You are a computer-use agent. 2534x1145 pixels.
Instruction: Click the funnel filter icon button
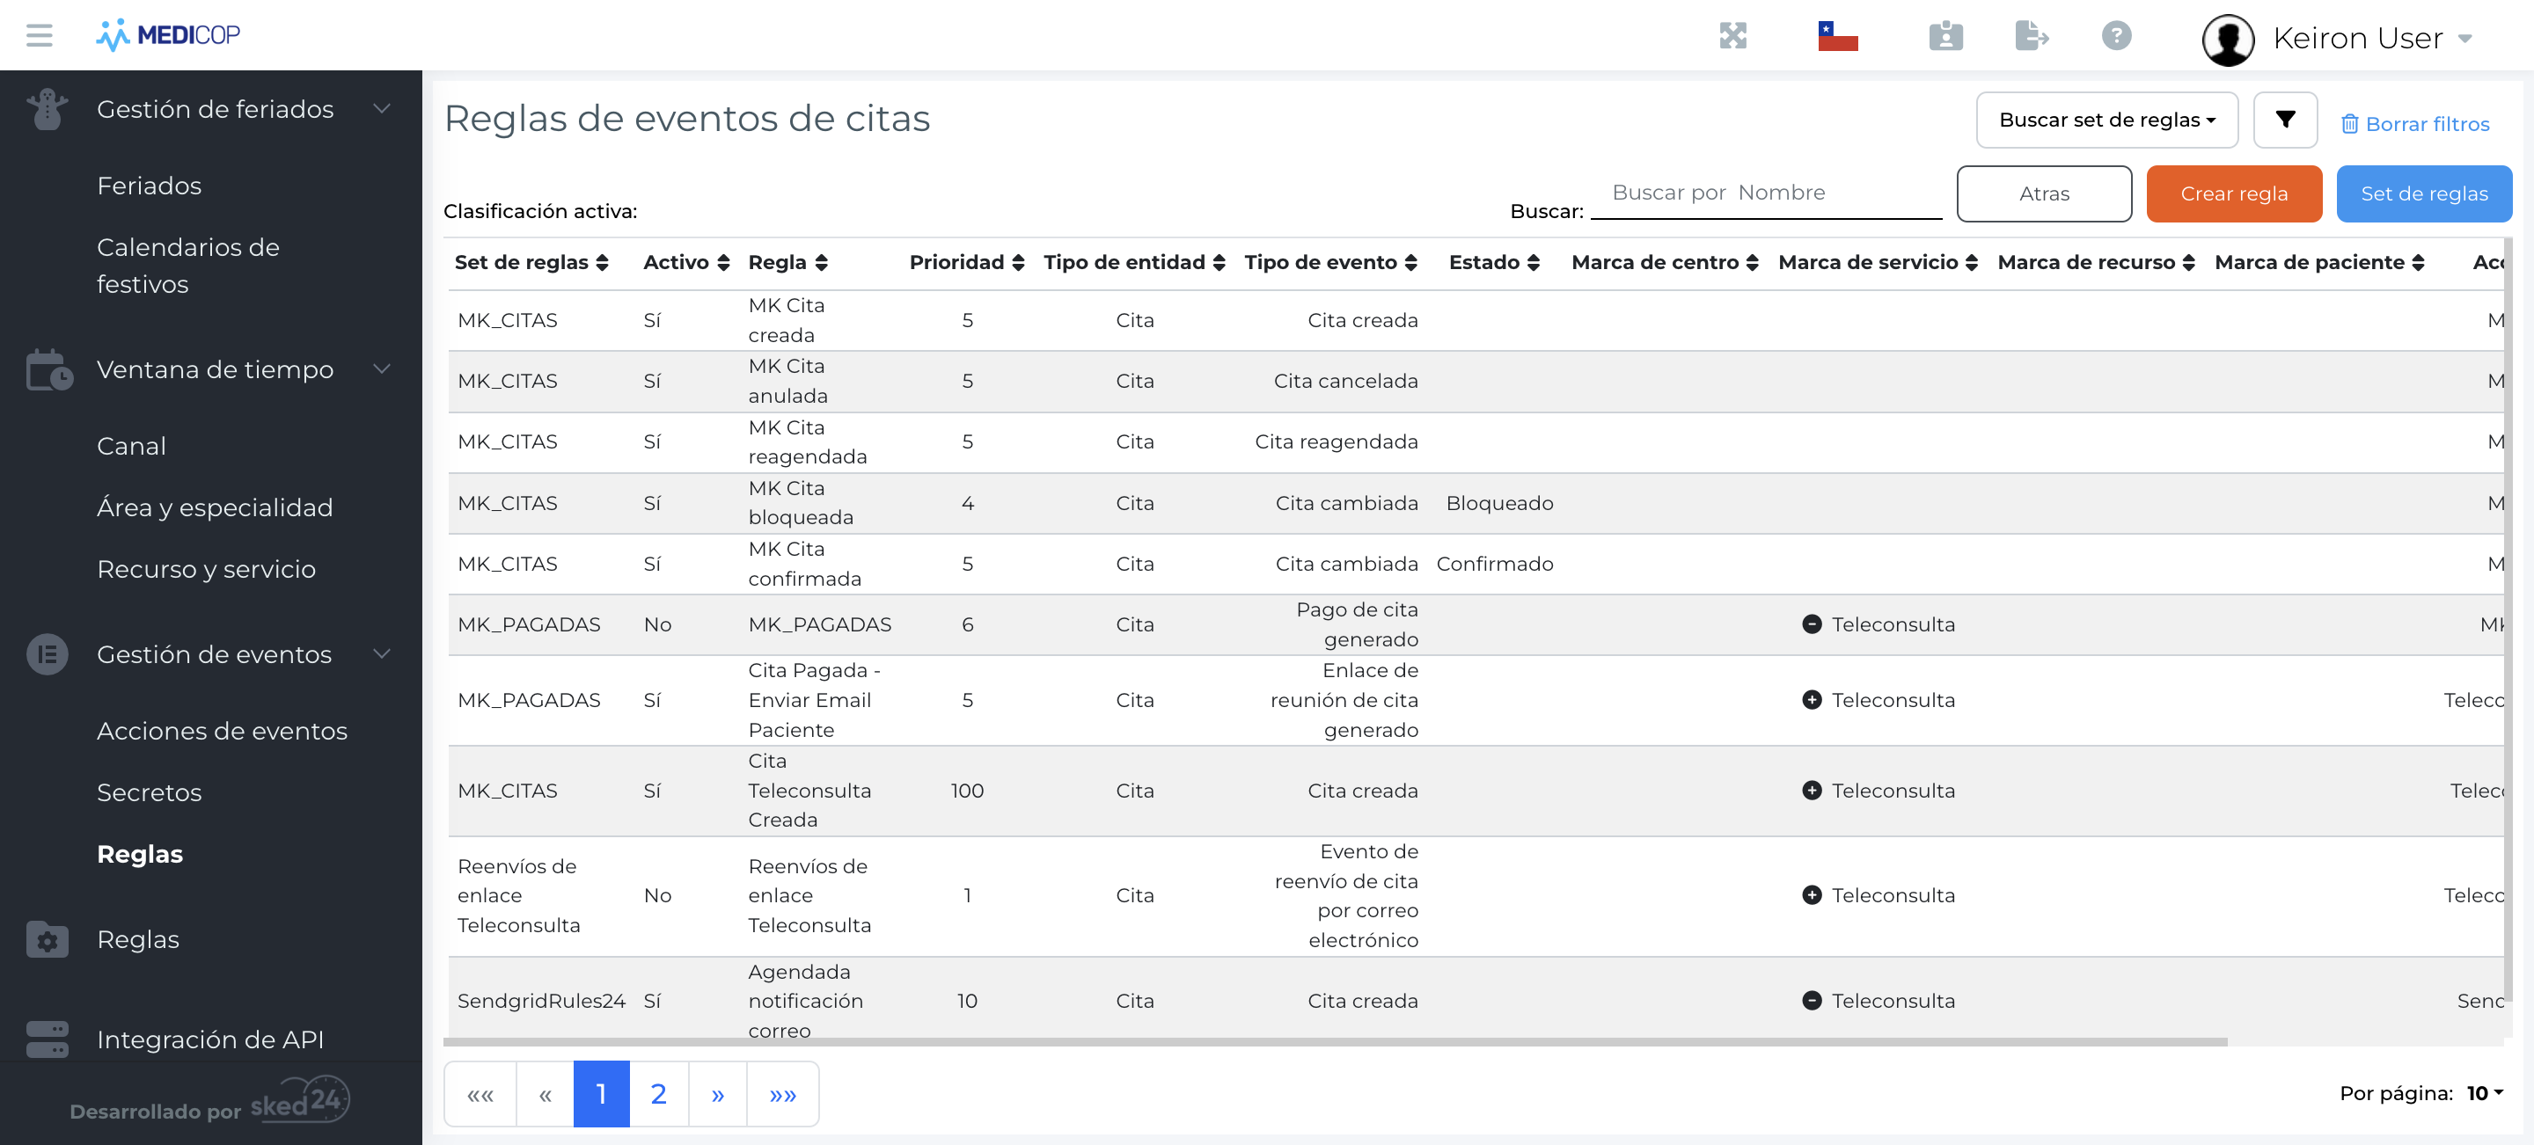2284,120
